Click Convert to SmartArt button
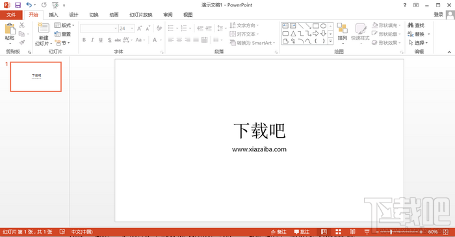The image size is (455, 237). [252, 43]
